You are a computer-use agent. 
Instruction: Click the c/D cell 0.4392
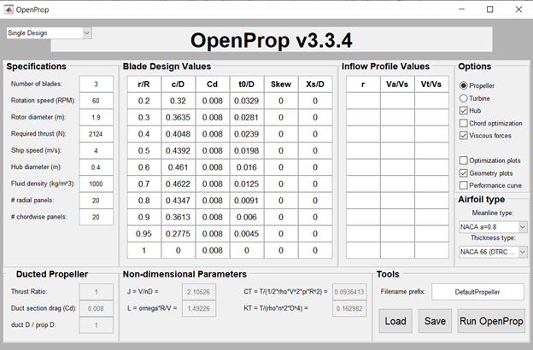(x=179, y=150)
